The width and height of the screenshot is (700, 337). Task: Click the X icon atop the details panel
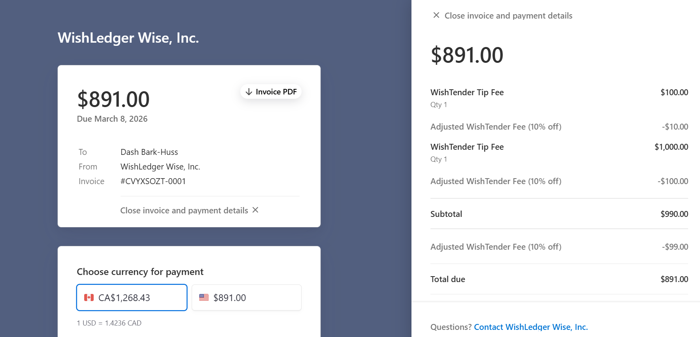coord(436,15)
